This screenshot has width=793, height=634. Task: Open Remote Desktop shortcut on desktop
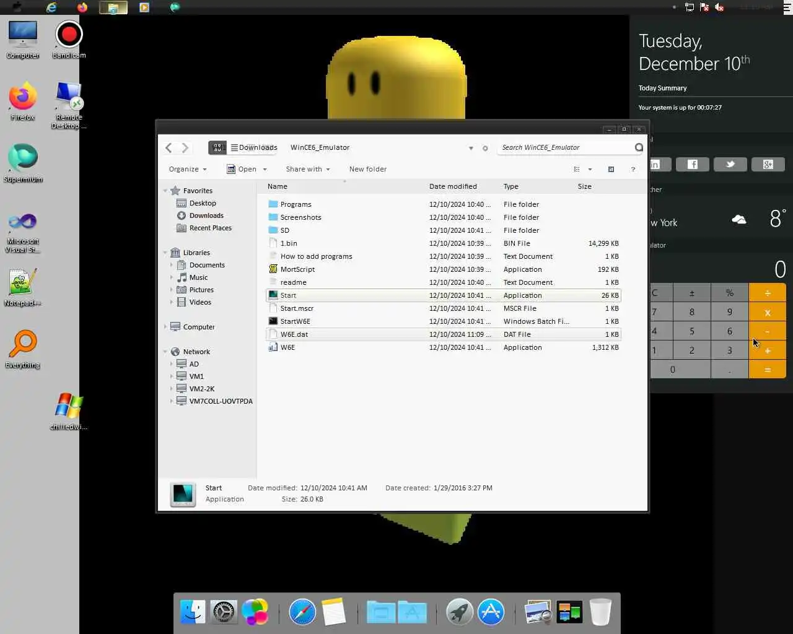69,105
